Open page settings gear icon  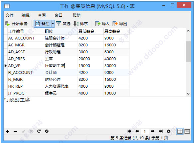point(169,131)
